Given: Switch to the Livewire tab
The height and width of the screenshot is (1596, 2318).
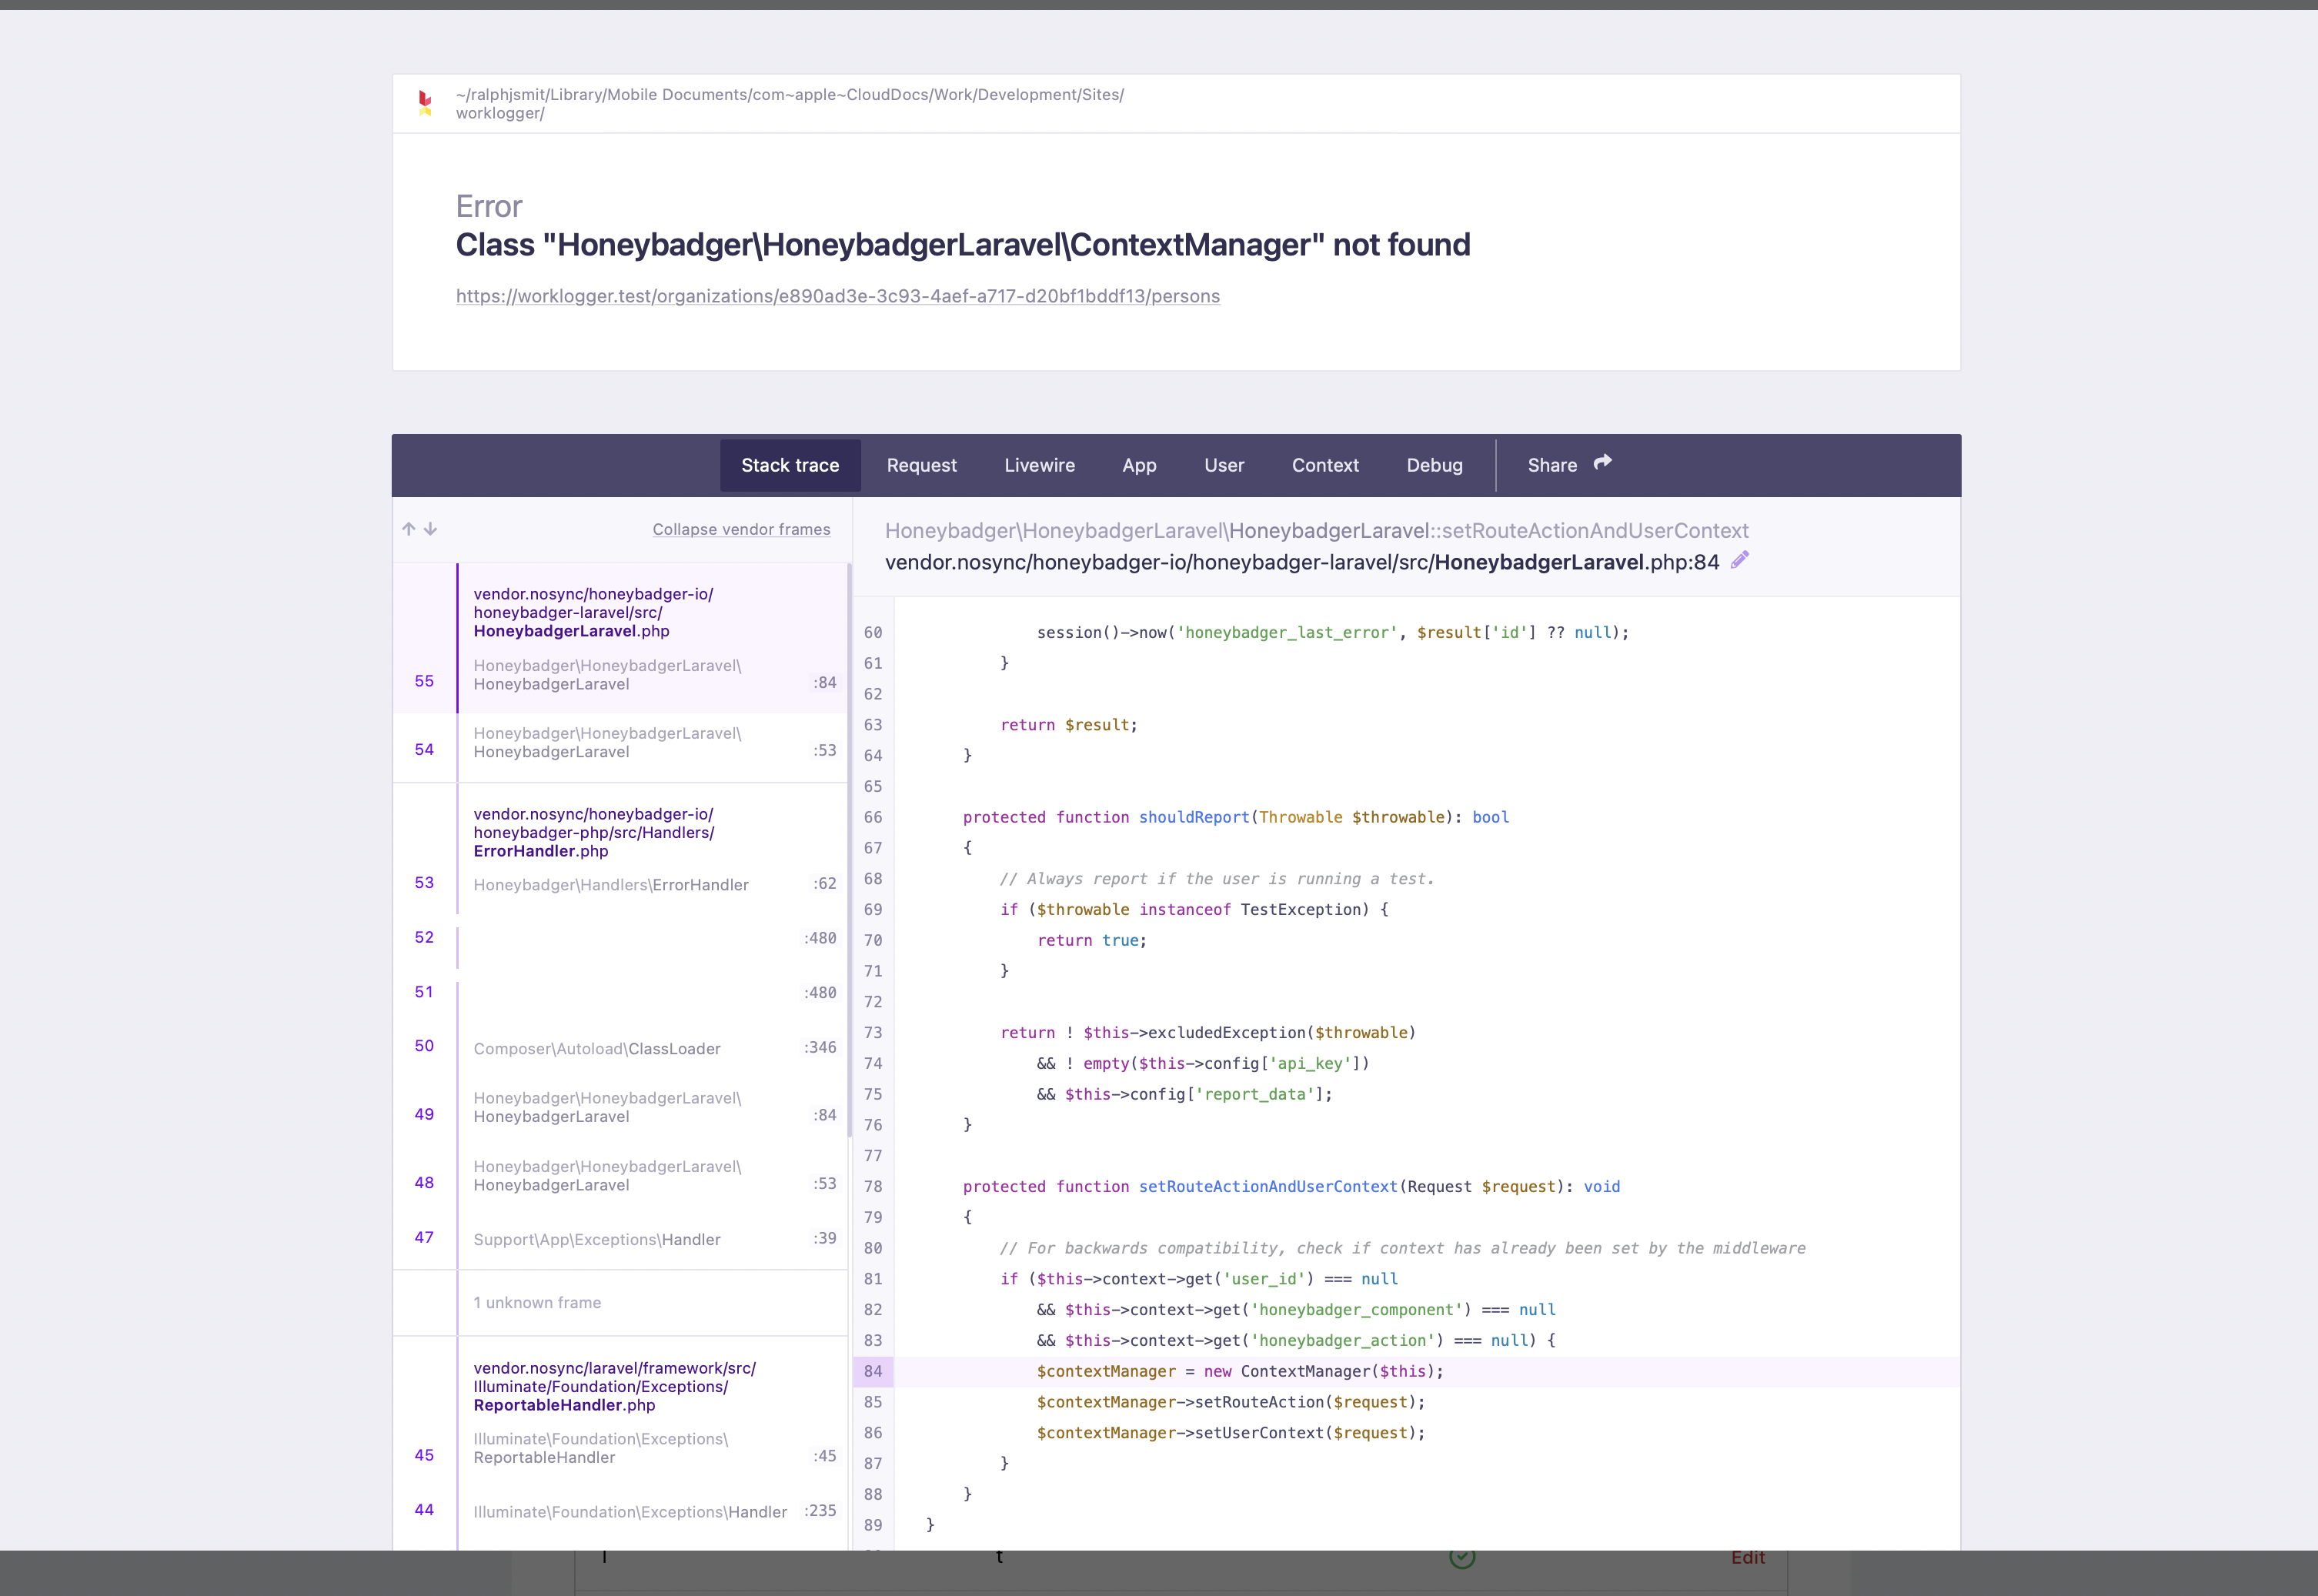Looking at the screenshot, I should (1039, 465).
